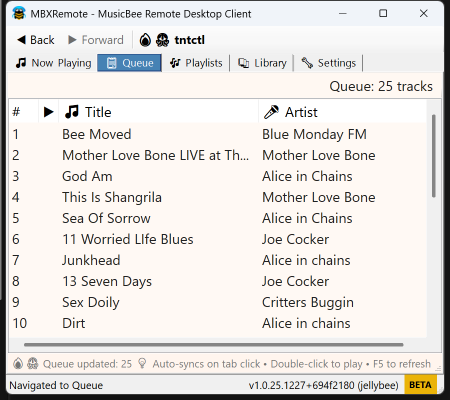The width and height of the screenshot is (450, 400).
Task: Click the MusicBee bee logo icon
Action: (x=19, y=13)
